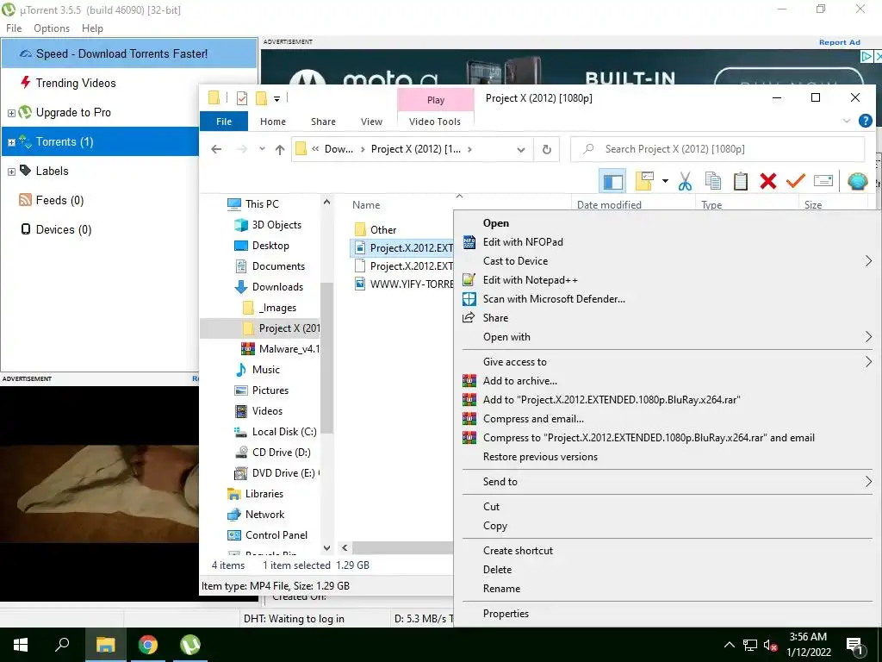Click the File Explorer taskbar icon
This screenshot has width=882, height=662.
pyautogui.click(x=105, y=645)
